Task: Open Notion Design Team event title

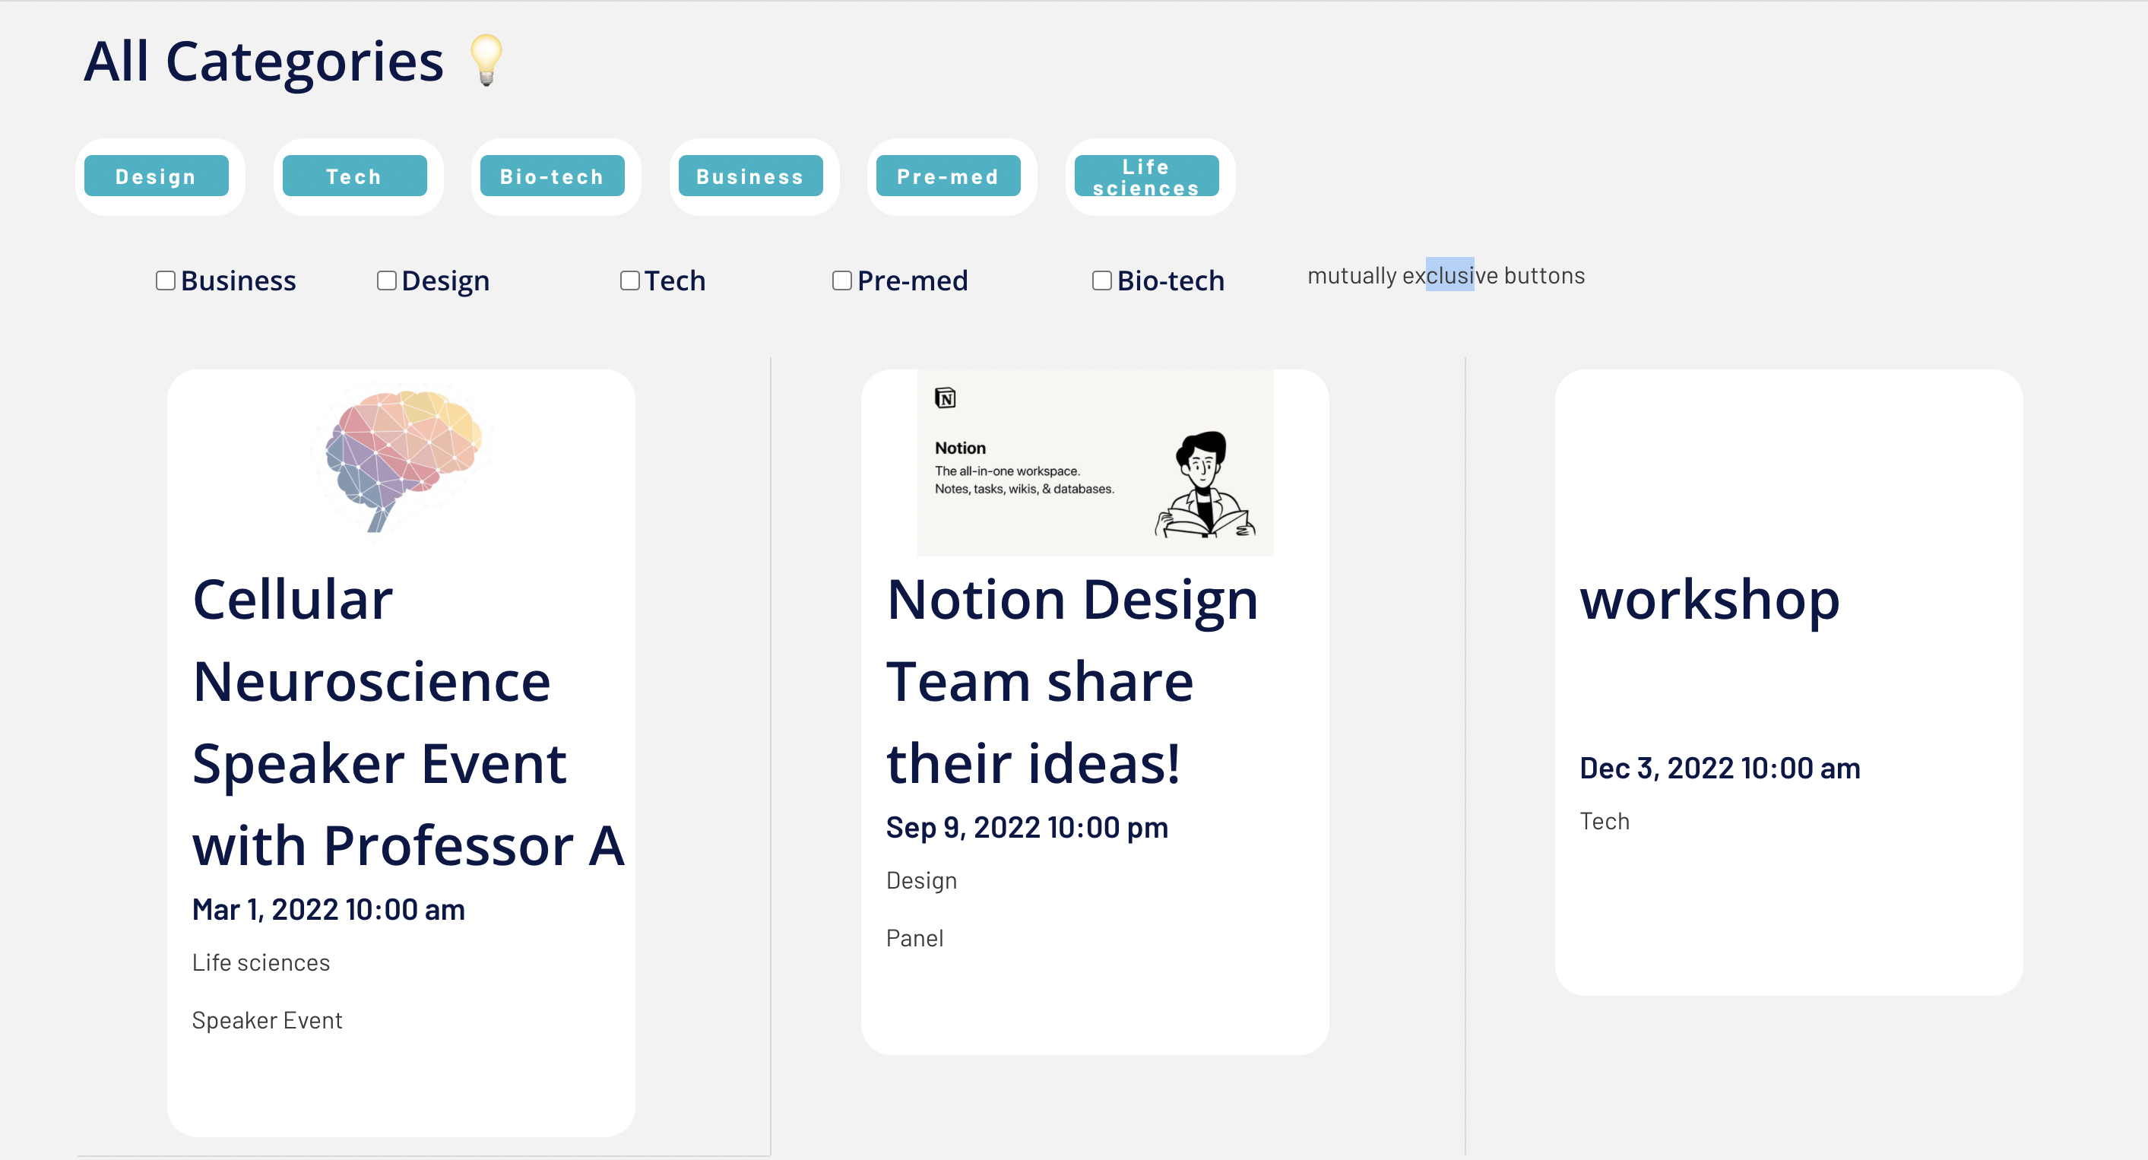Action: (1072, 680)
